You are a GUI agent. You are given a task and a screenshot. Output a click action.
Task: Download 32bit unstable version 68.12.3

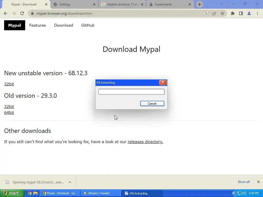(x=9, y=84)
